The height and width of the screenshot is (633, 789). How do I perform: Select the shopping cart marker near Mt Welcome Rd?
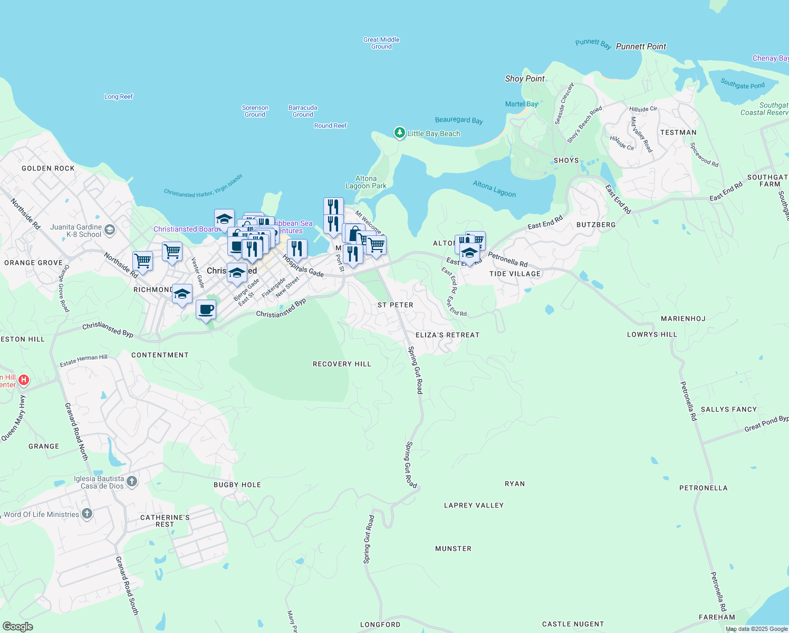click(376, 244)
